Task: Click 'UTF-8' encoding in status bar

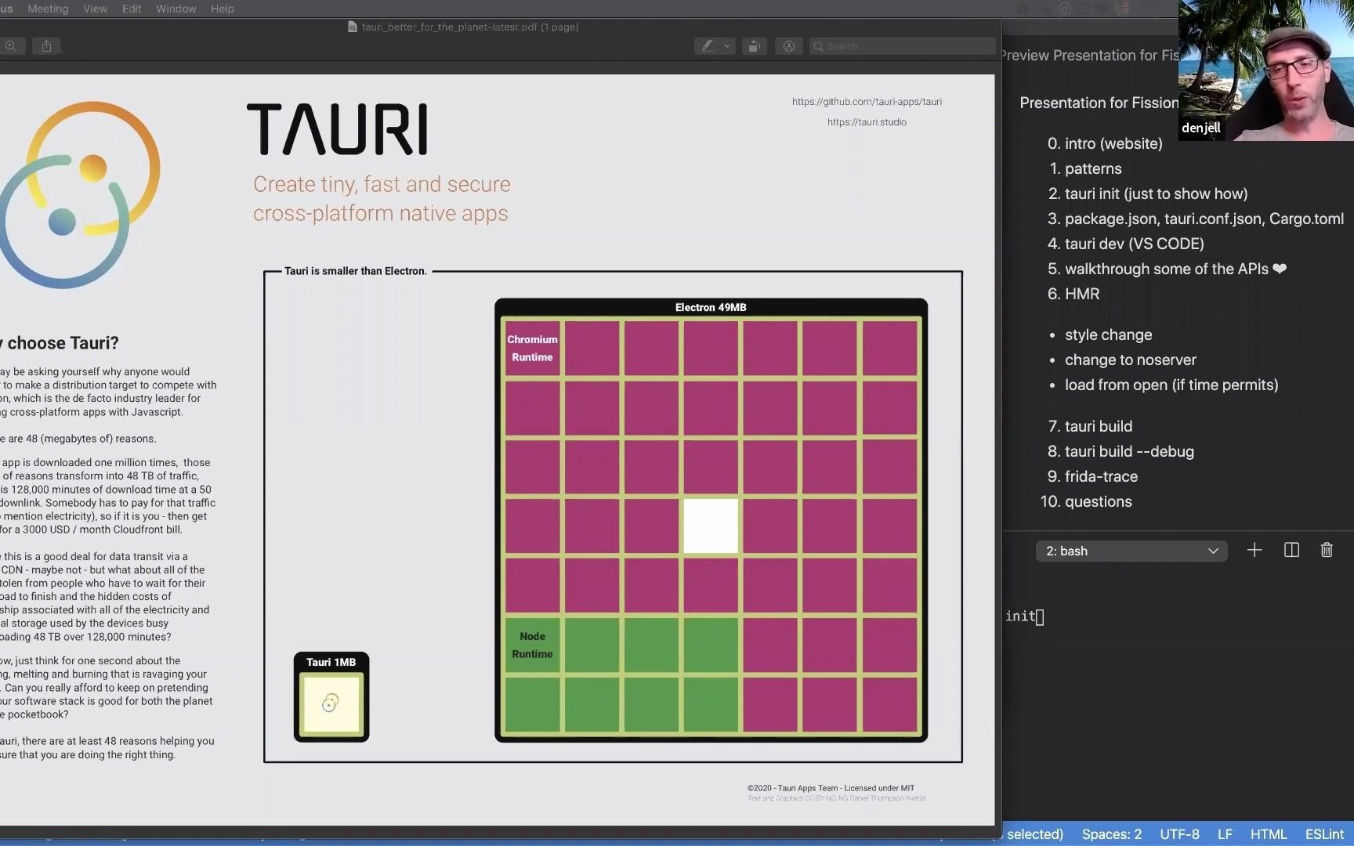Action: (1179, 834)
